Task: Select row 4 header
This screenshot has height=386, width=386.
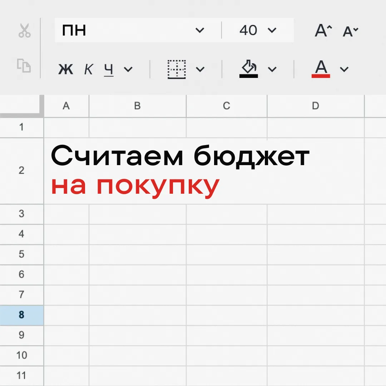Action: 22,234
